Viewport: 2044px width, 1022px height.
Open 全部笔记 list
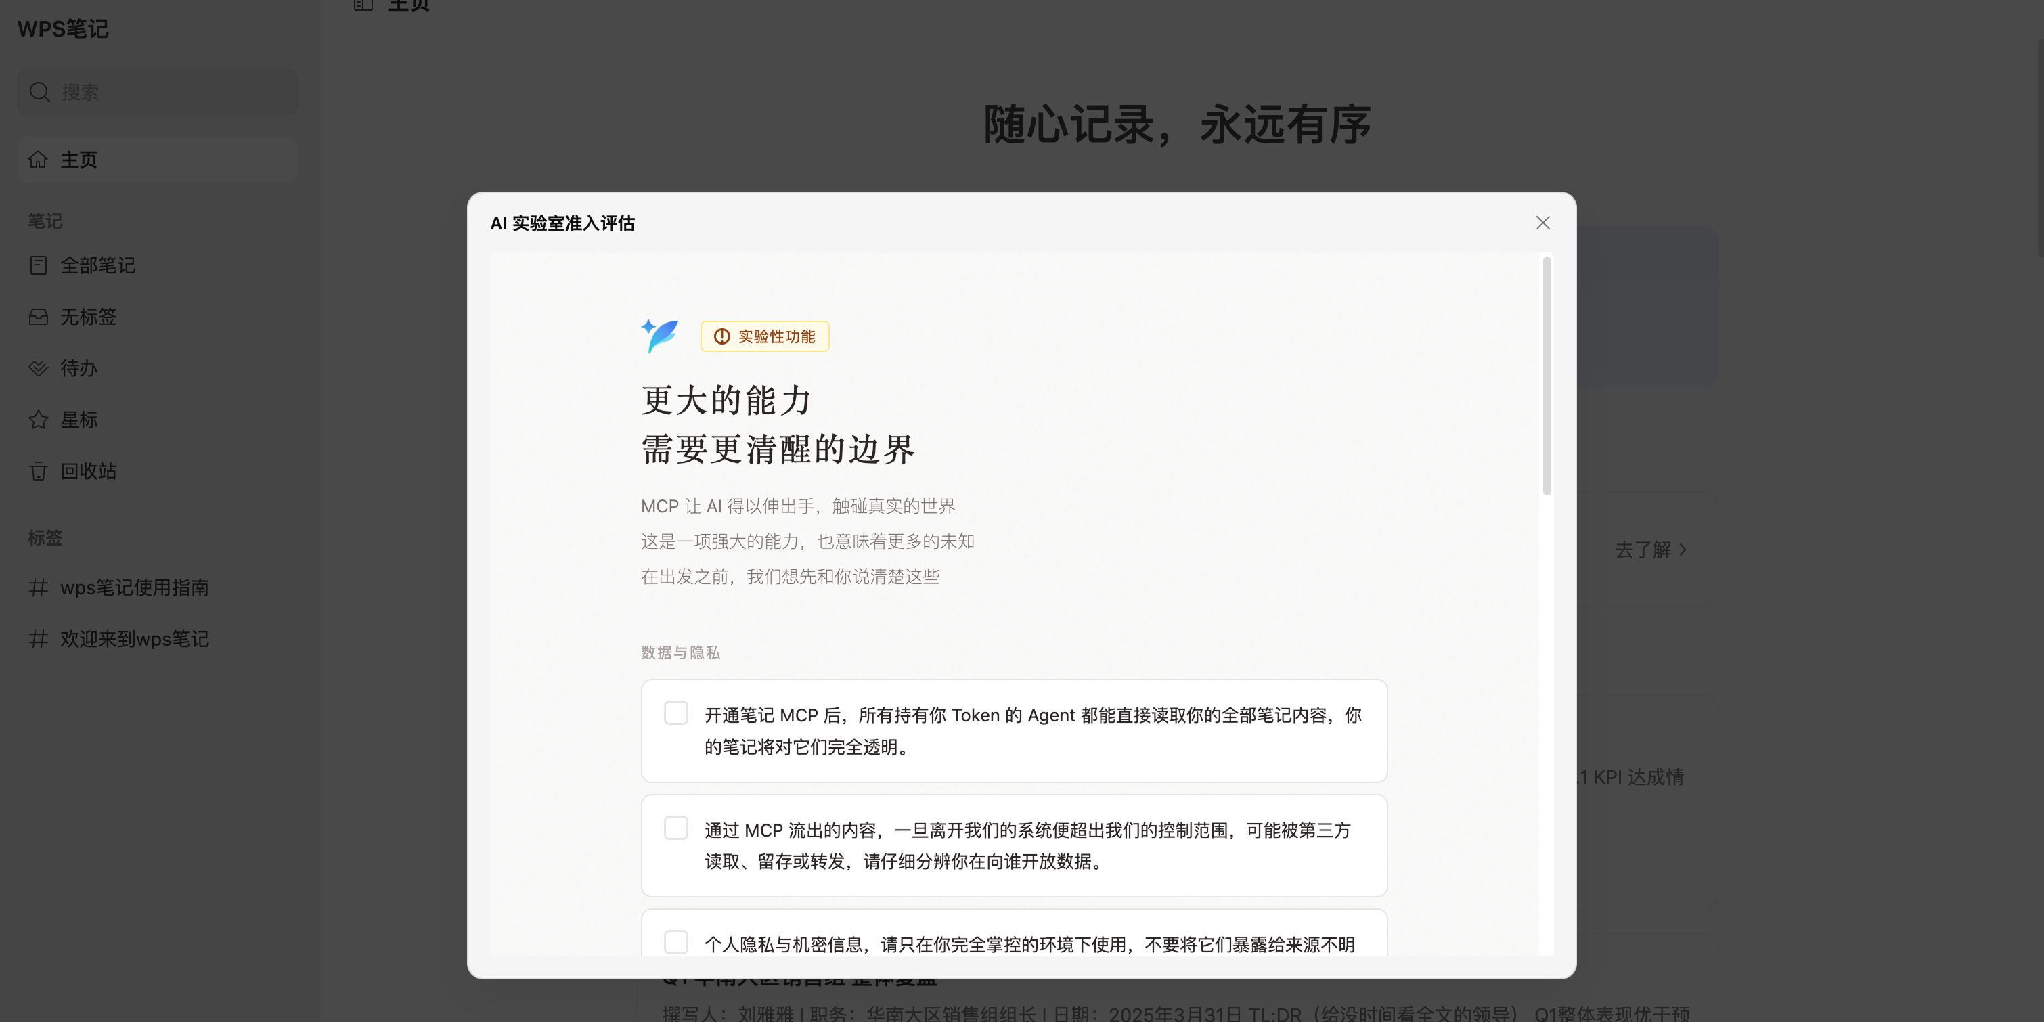click(157, 265)
